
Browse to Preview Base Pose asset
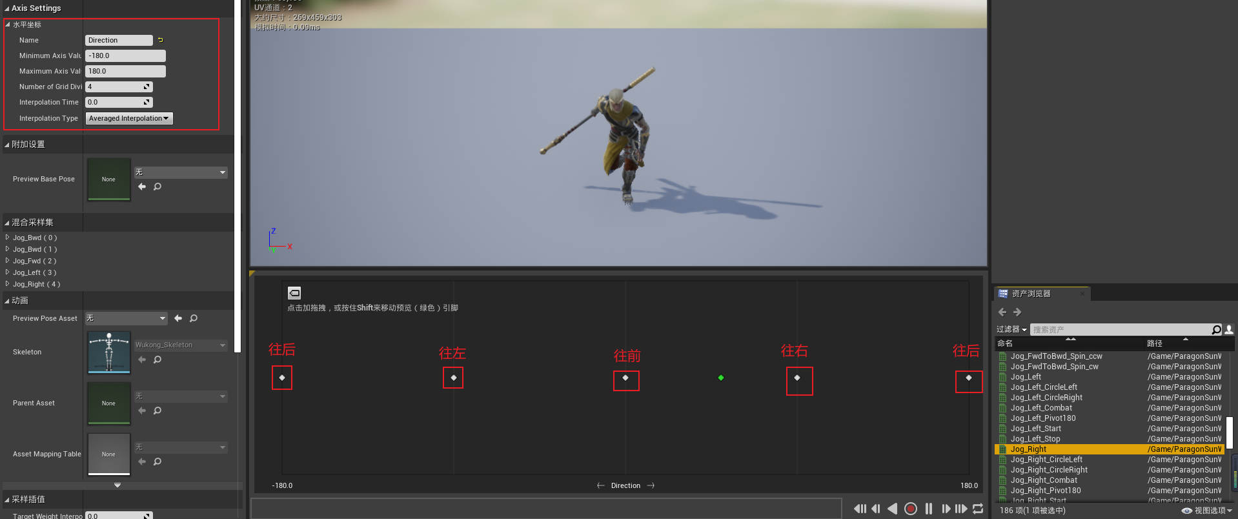point(157,187)
